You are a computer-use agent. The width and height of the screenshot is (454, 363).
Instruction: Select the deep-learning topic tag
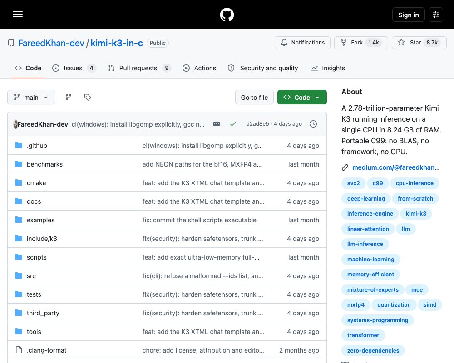(x=366, y=199)
